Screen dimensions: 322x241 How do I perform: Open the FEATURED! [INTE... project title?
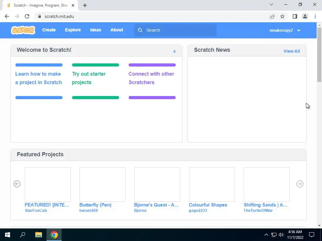[47, 205]
